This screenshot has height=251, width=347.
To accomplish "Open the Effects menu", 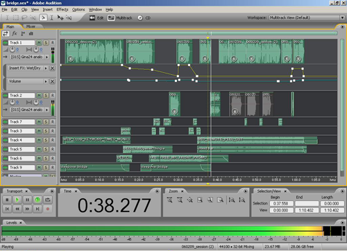I will pyautogui.click(x=62, y=10).
